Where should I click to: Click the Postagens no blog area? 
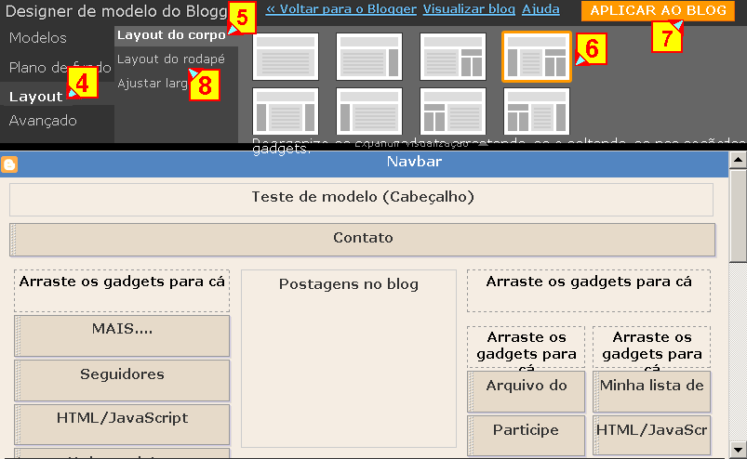coord(349,359)
